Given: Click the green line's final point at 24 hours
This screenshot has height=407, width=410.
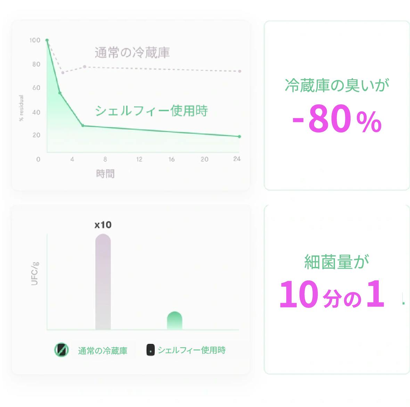Looking at the screenshot, I should (x=239, y=137).
